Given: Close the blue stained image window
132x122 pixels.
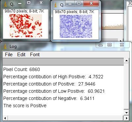Looking at the screenshot, I should tap(91, 3).
